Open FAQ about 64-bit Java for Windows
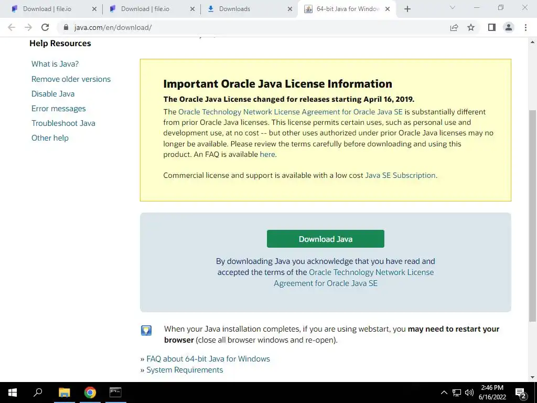This screenshot has width=537, height=403. (x=208, y=359)
